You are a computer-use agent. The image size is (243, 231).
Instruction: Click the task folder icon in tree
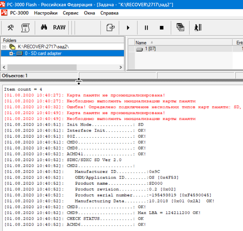pyautogui.click(x=12, y=47)
